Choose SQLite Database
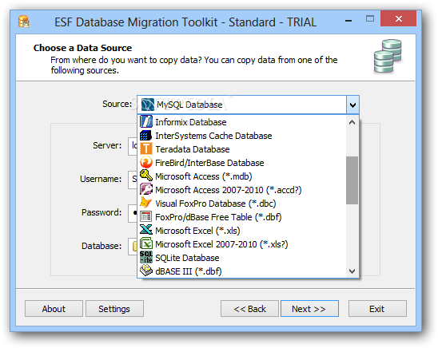The height and width of the screenshot is (348, 438). click(242, 258)
